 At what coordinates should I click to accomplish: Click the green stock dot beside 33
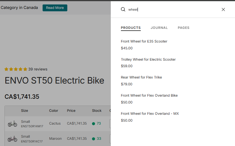tap(94, 139)
